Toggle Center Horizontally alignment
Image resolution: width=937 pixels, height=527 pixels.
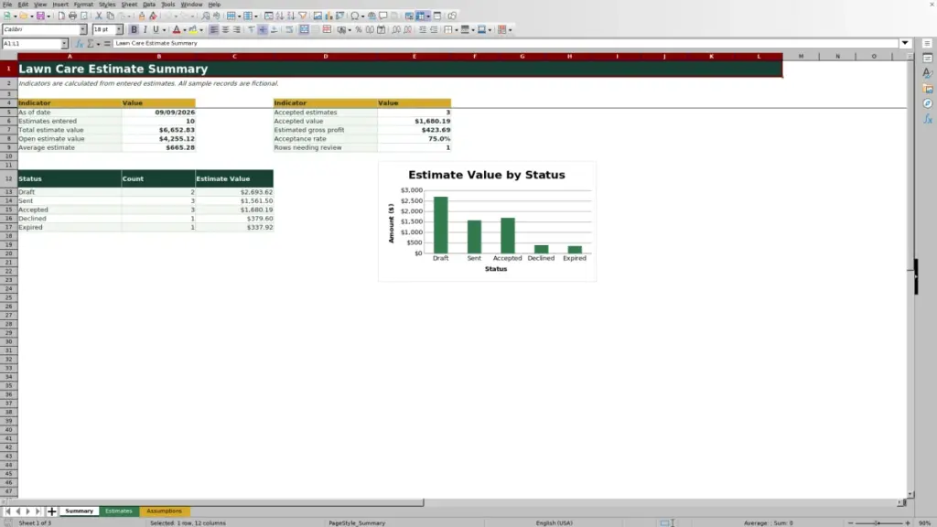[225, 29]
